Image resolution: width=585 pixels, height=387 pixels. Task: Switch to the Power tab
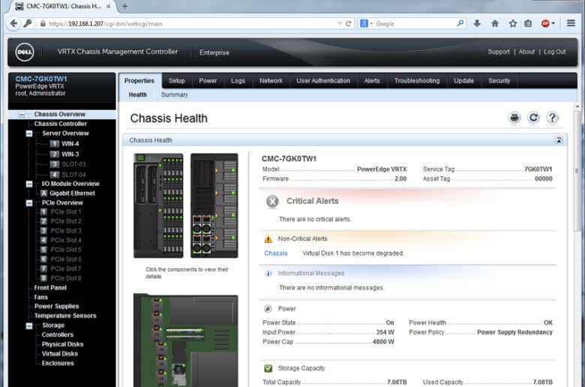click(x=208, y=80)
